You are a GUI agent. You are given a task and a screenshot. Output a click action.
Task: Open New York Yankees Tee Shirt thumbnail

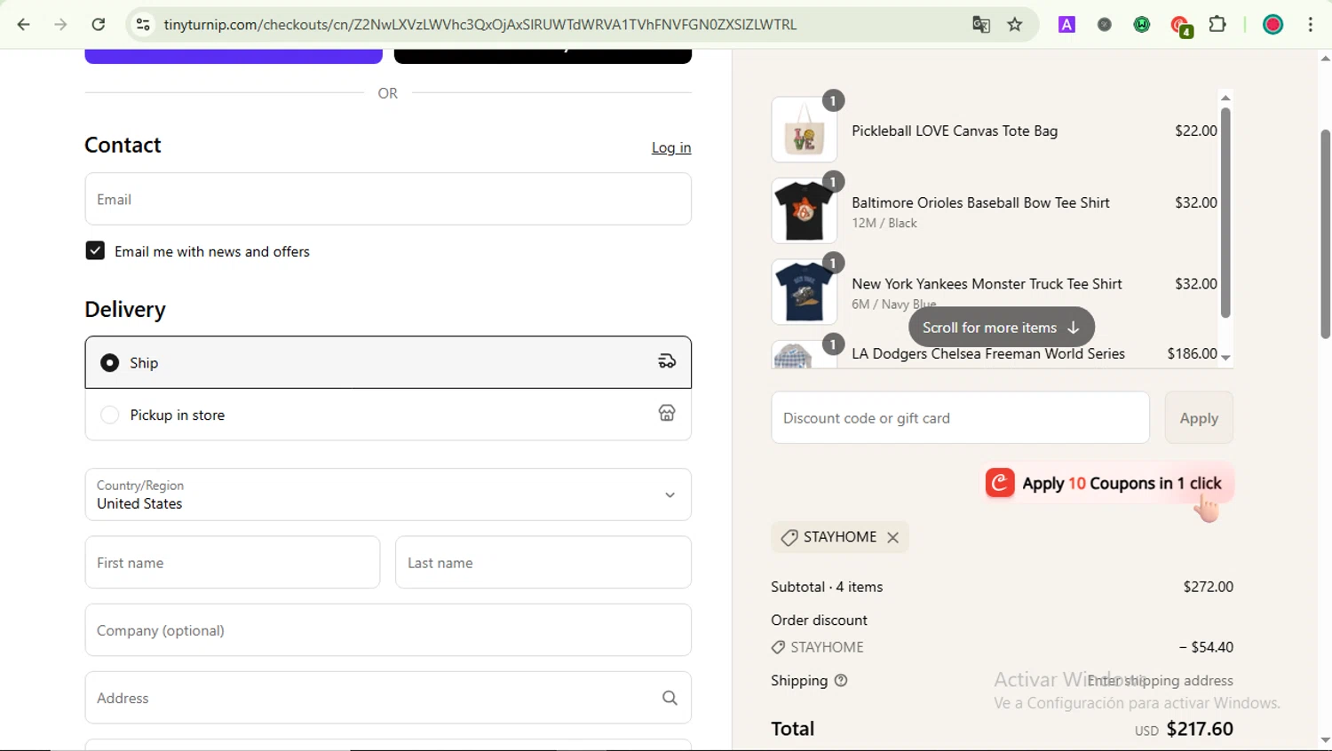click(x=804, y=292)
